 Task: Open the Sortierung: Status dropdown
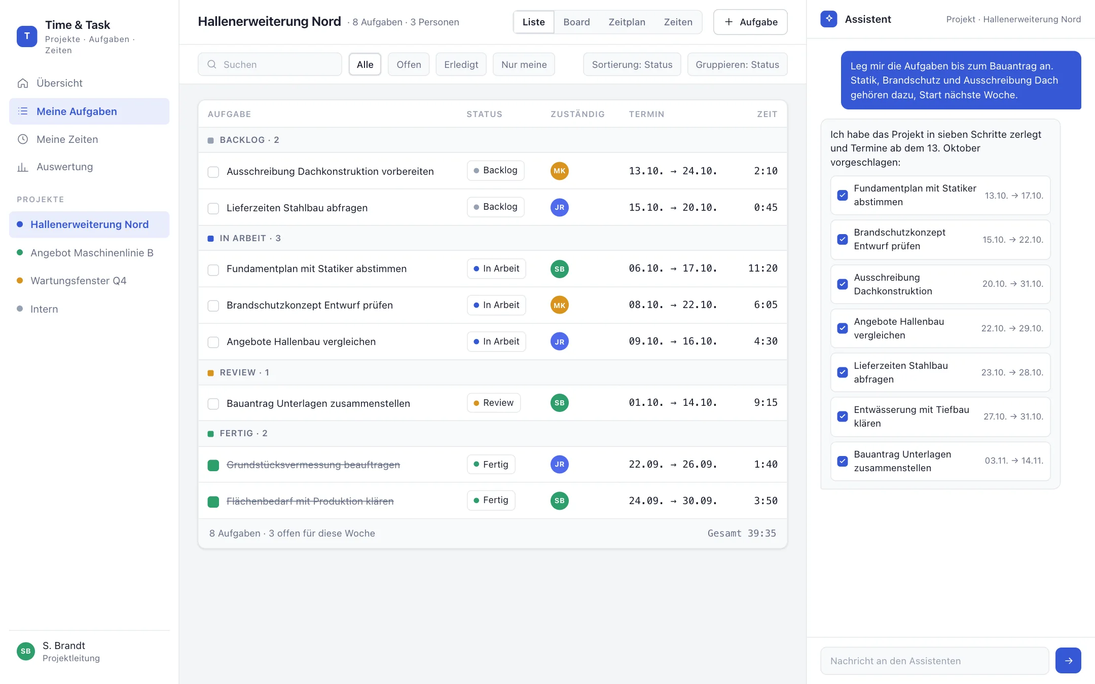pyautogui.click(x=632, y=64)
